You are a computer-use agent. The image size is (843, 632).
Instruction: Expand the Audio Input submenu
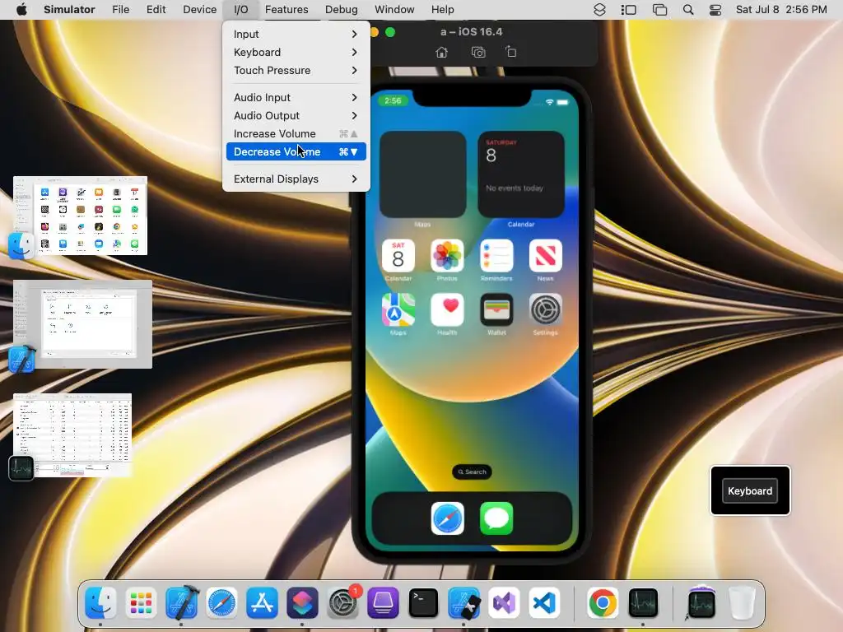tap(296, 97)
